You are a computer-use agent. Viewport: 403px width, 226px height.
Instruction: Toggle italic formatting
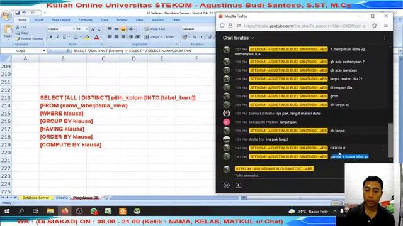point(57,37)
